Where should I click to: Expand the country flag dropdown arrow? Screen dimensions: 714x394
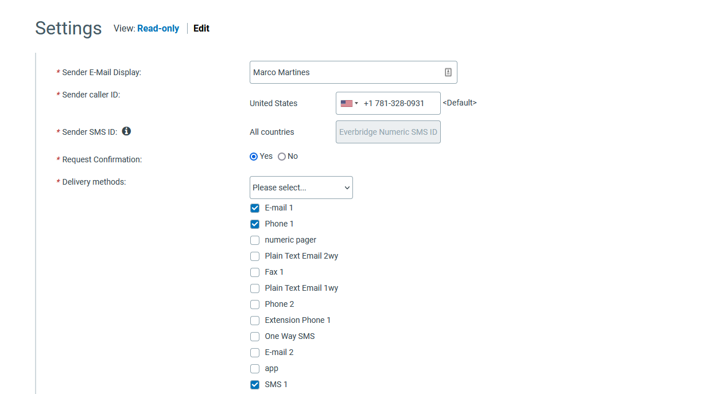pyautogui.click(x=356, y=103)
